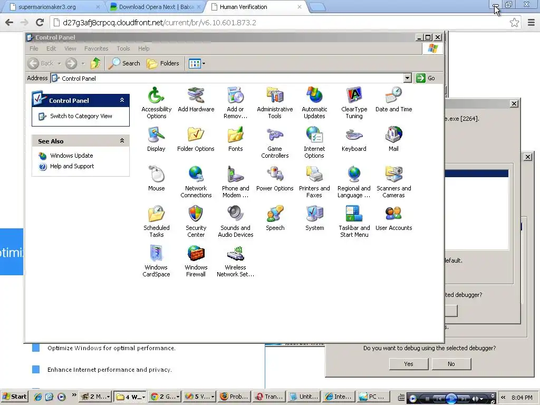This screenshot has width=540, height=405.
Task: Open Power Options icon
Action: (x=275, y=179)
